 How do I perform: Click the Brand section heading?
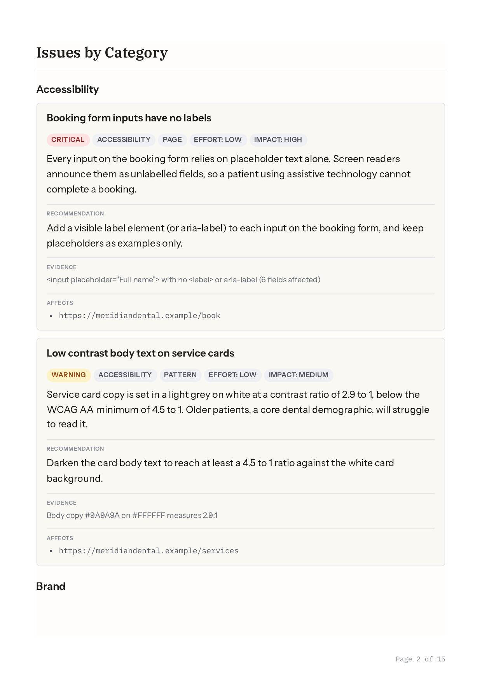point(51,586)
